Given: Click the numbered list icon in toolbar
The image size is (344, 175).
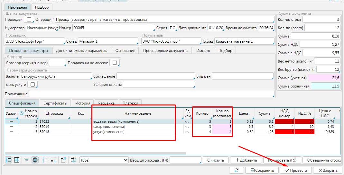Looking at the screenshot, I should point(45,160).
